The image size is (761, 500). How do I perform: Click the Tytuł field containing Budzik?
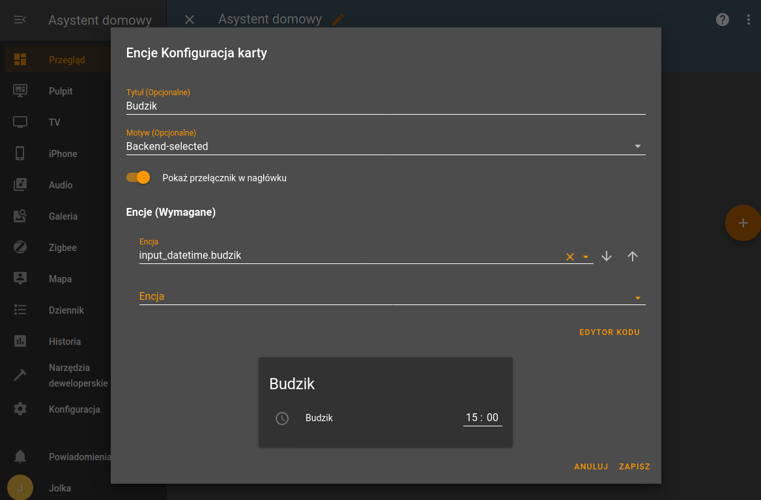click(x=385, y=106)
